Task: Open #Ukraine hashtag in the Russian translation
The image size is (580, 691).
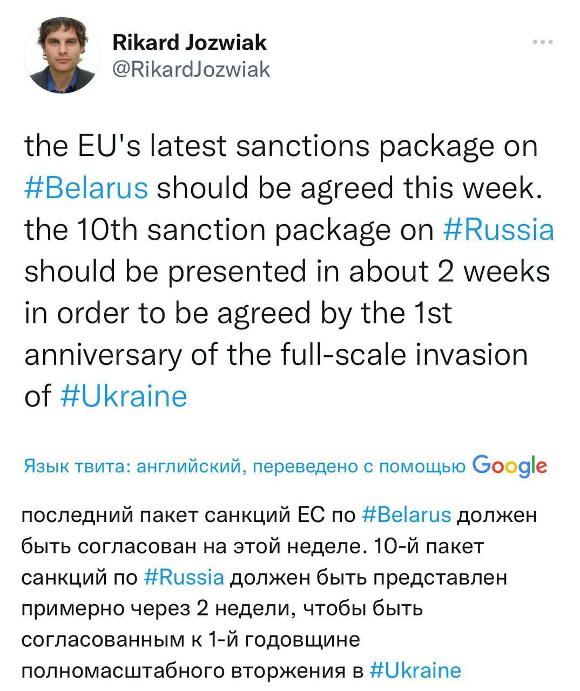Action: pyautogui.click(x=415, y=670)
